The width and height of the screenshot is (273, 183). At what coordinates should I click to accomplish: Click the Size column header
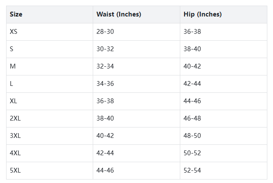click(16, 14)
